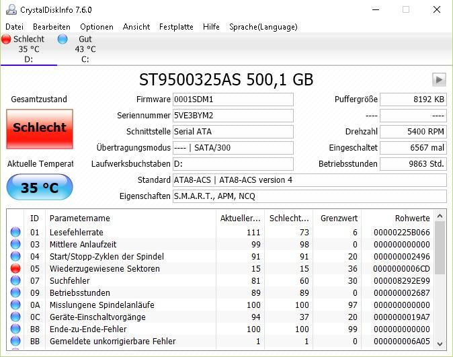Click the Drehzahl field 5400 RPM

(413, 132)
